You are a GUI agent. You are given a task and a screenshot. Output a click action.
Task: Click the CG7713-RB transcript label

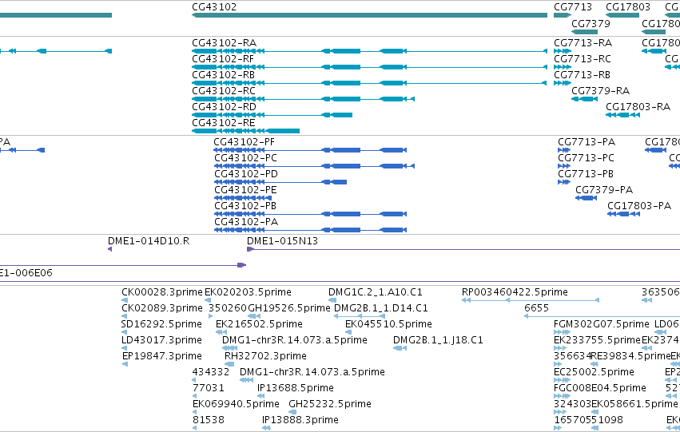point(582,75)
